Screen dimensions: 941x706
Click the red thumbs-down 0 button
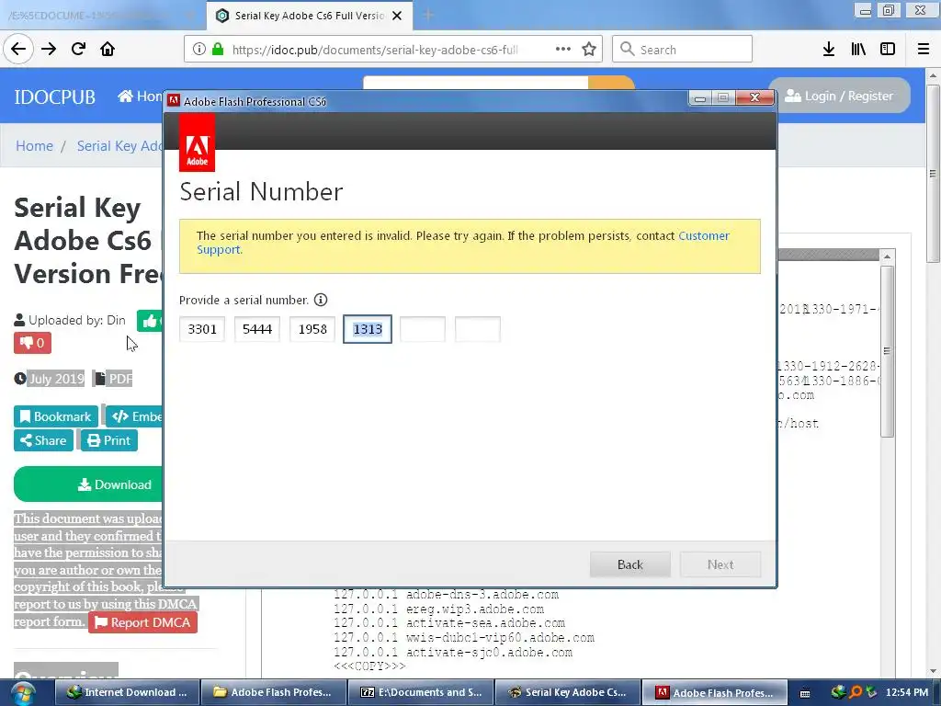[32, 343]
